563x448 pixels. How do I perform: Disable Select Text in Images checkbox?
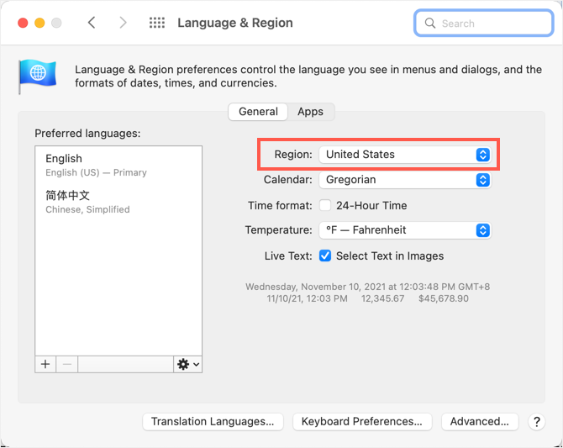325,256
